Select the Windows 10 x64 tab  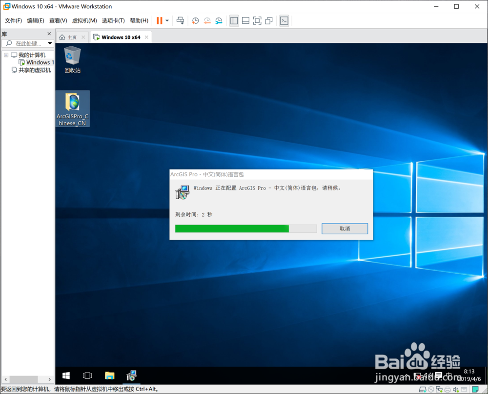pyautogui.click(x=121, y=38)
